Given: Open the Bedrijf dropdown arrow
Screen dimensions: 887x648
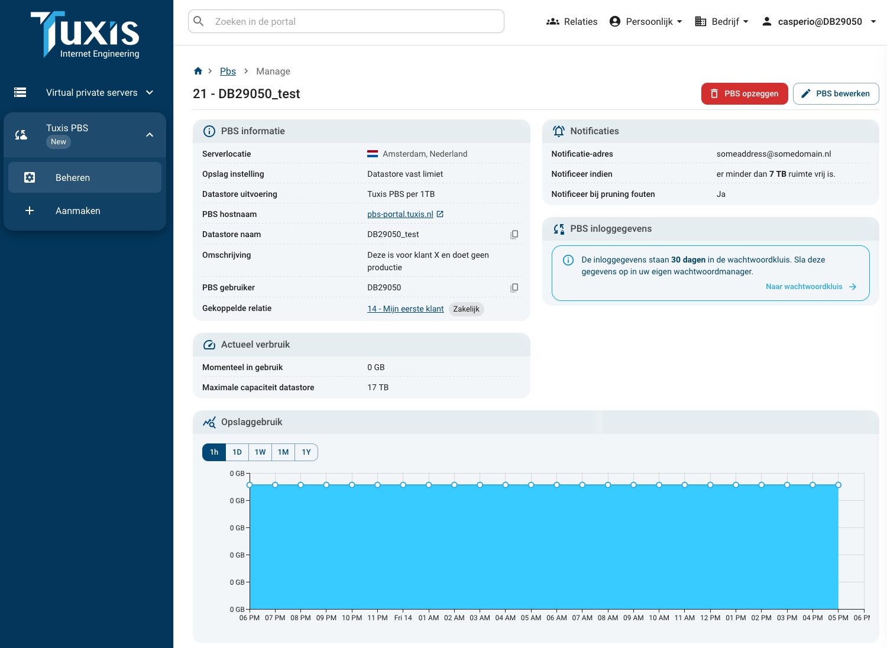Looking at the screenshot, I should (x=746, y=22).
